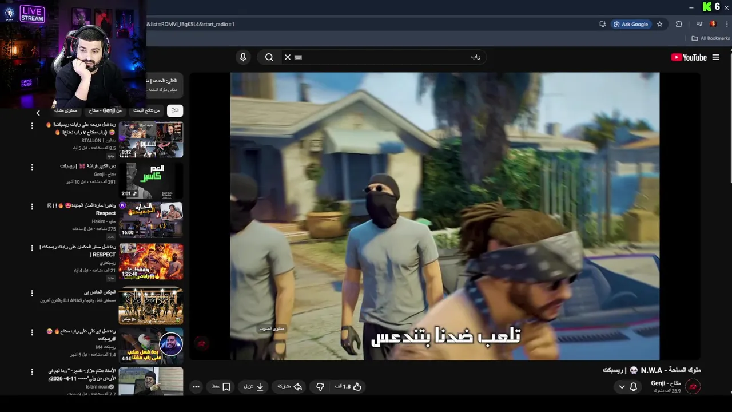Image resolution: width=732 pixels, height=412 pixels.
Task: Open the '| RESPECT' reaction video title
Action: pos(78,251)
